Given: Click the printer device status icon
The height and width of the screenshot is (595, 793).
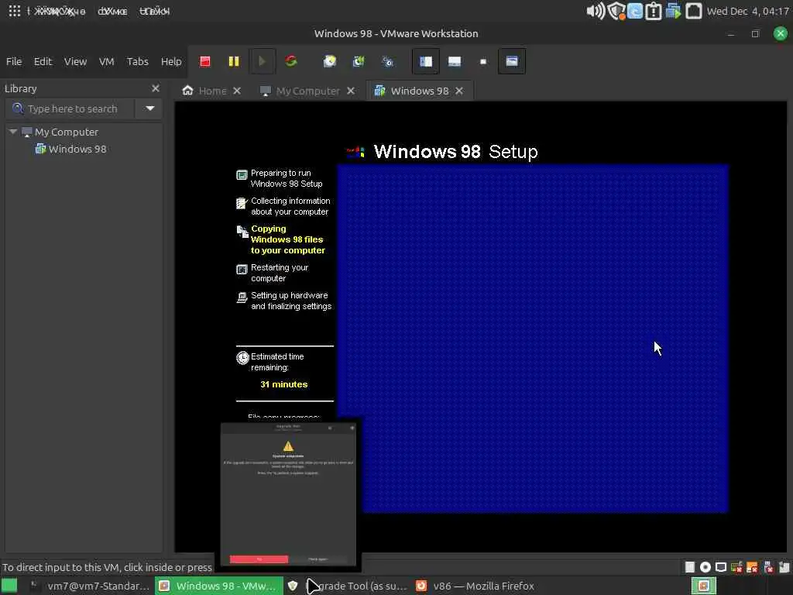Looking at the screenshot, I should [768, 567].
